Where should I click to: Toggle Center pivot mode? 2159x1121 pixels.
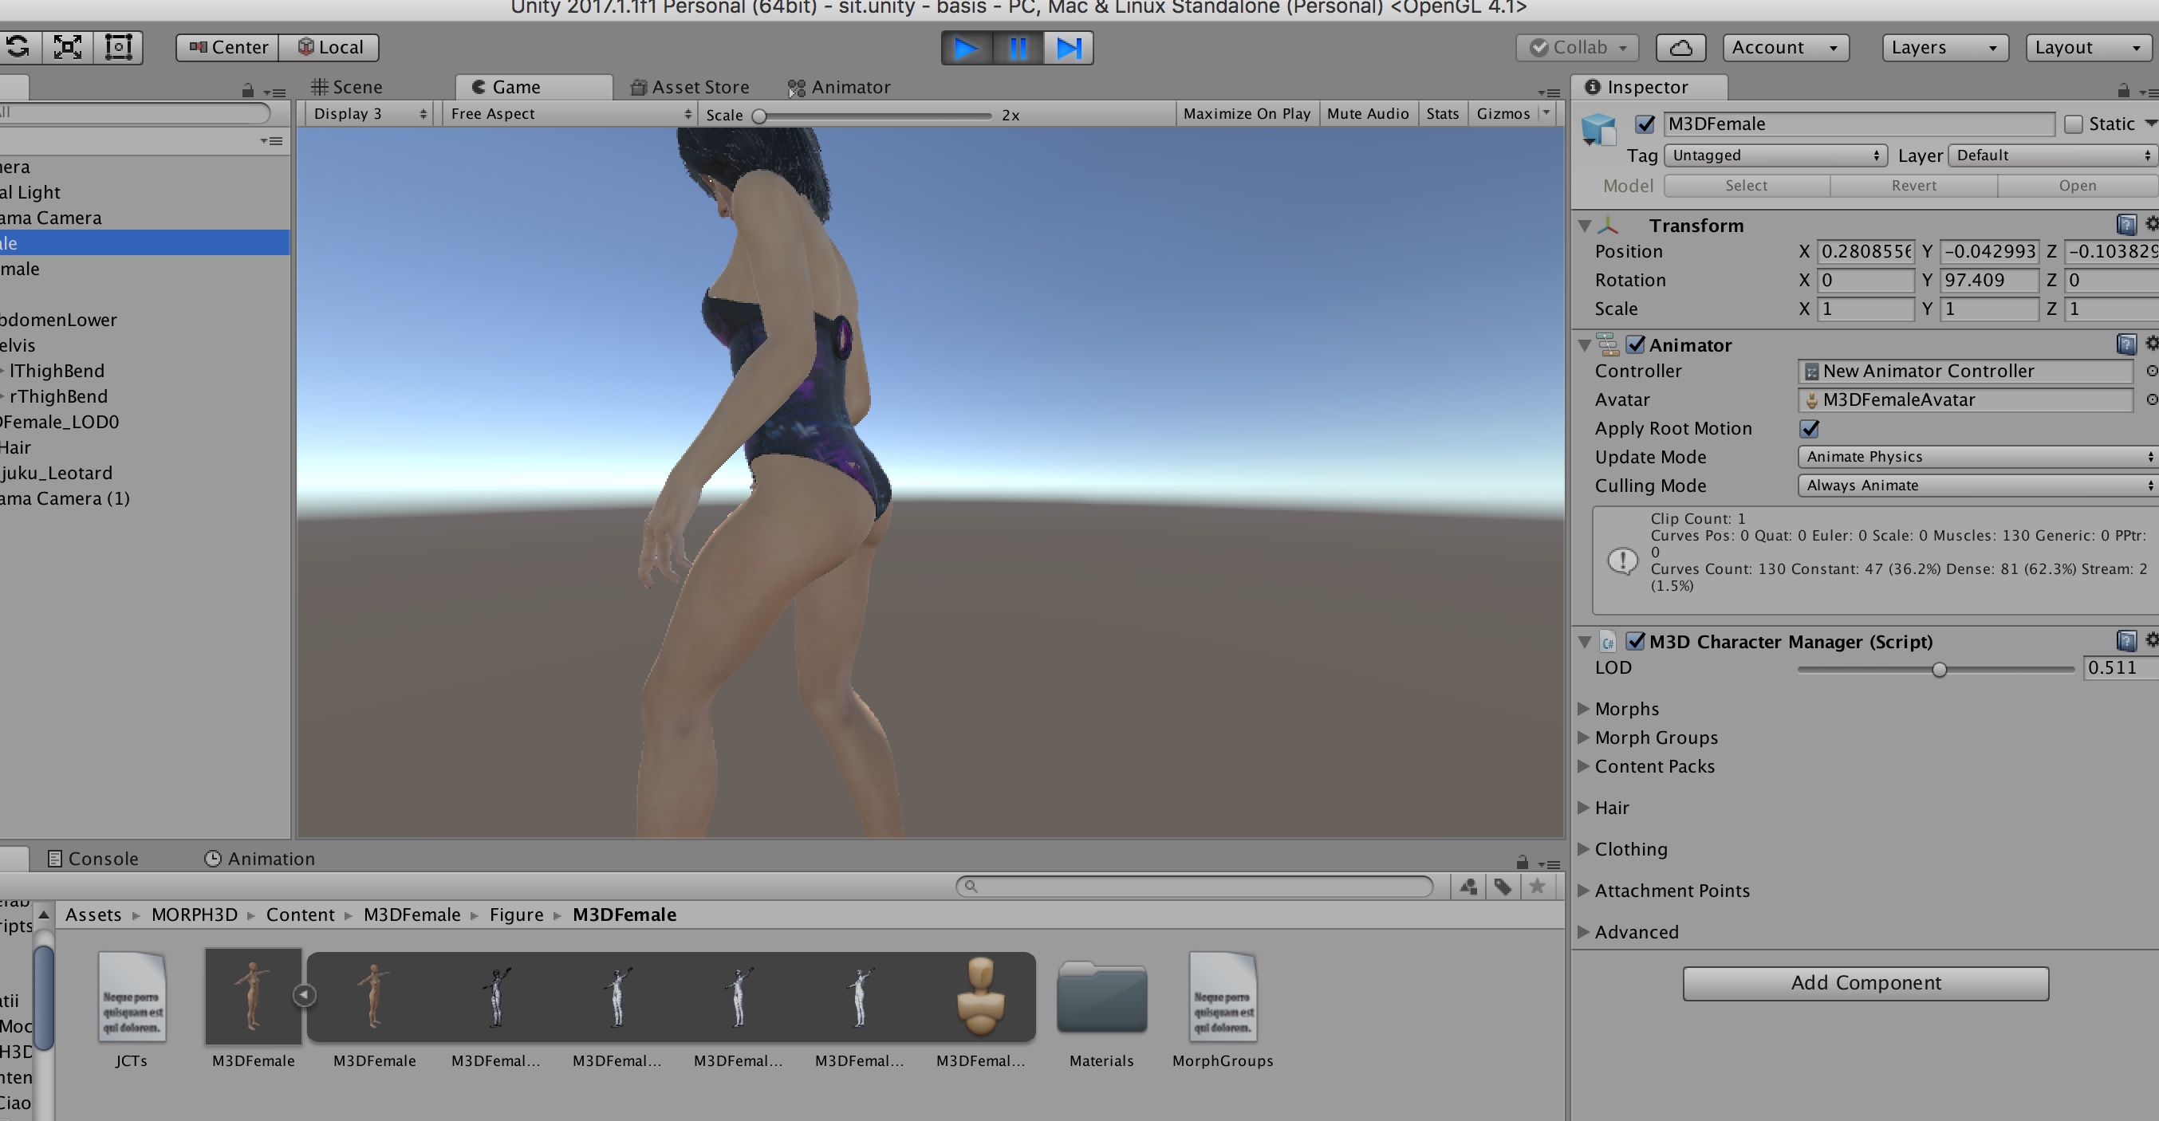[x=227, y=47]
